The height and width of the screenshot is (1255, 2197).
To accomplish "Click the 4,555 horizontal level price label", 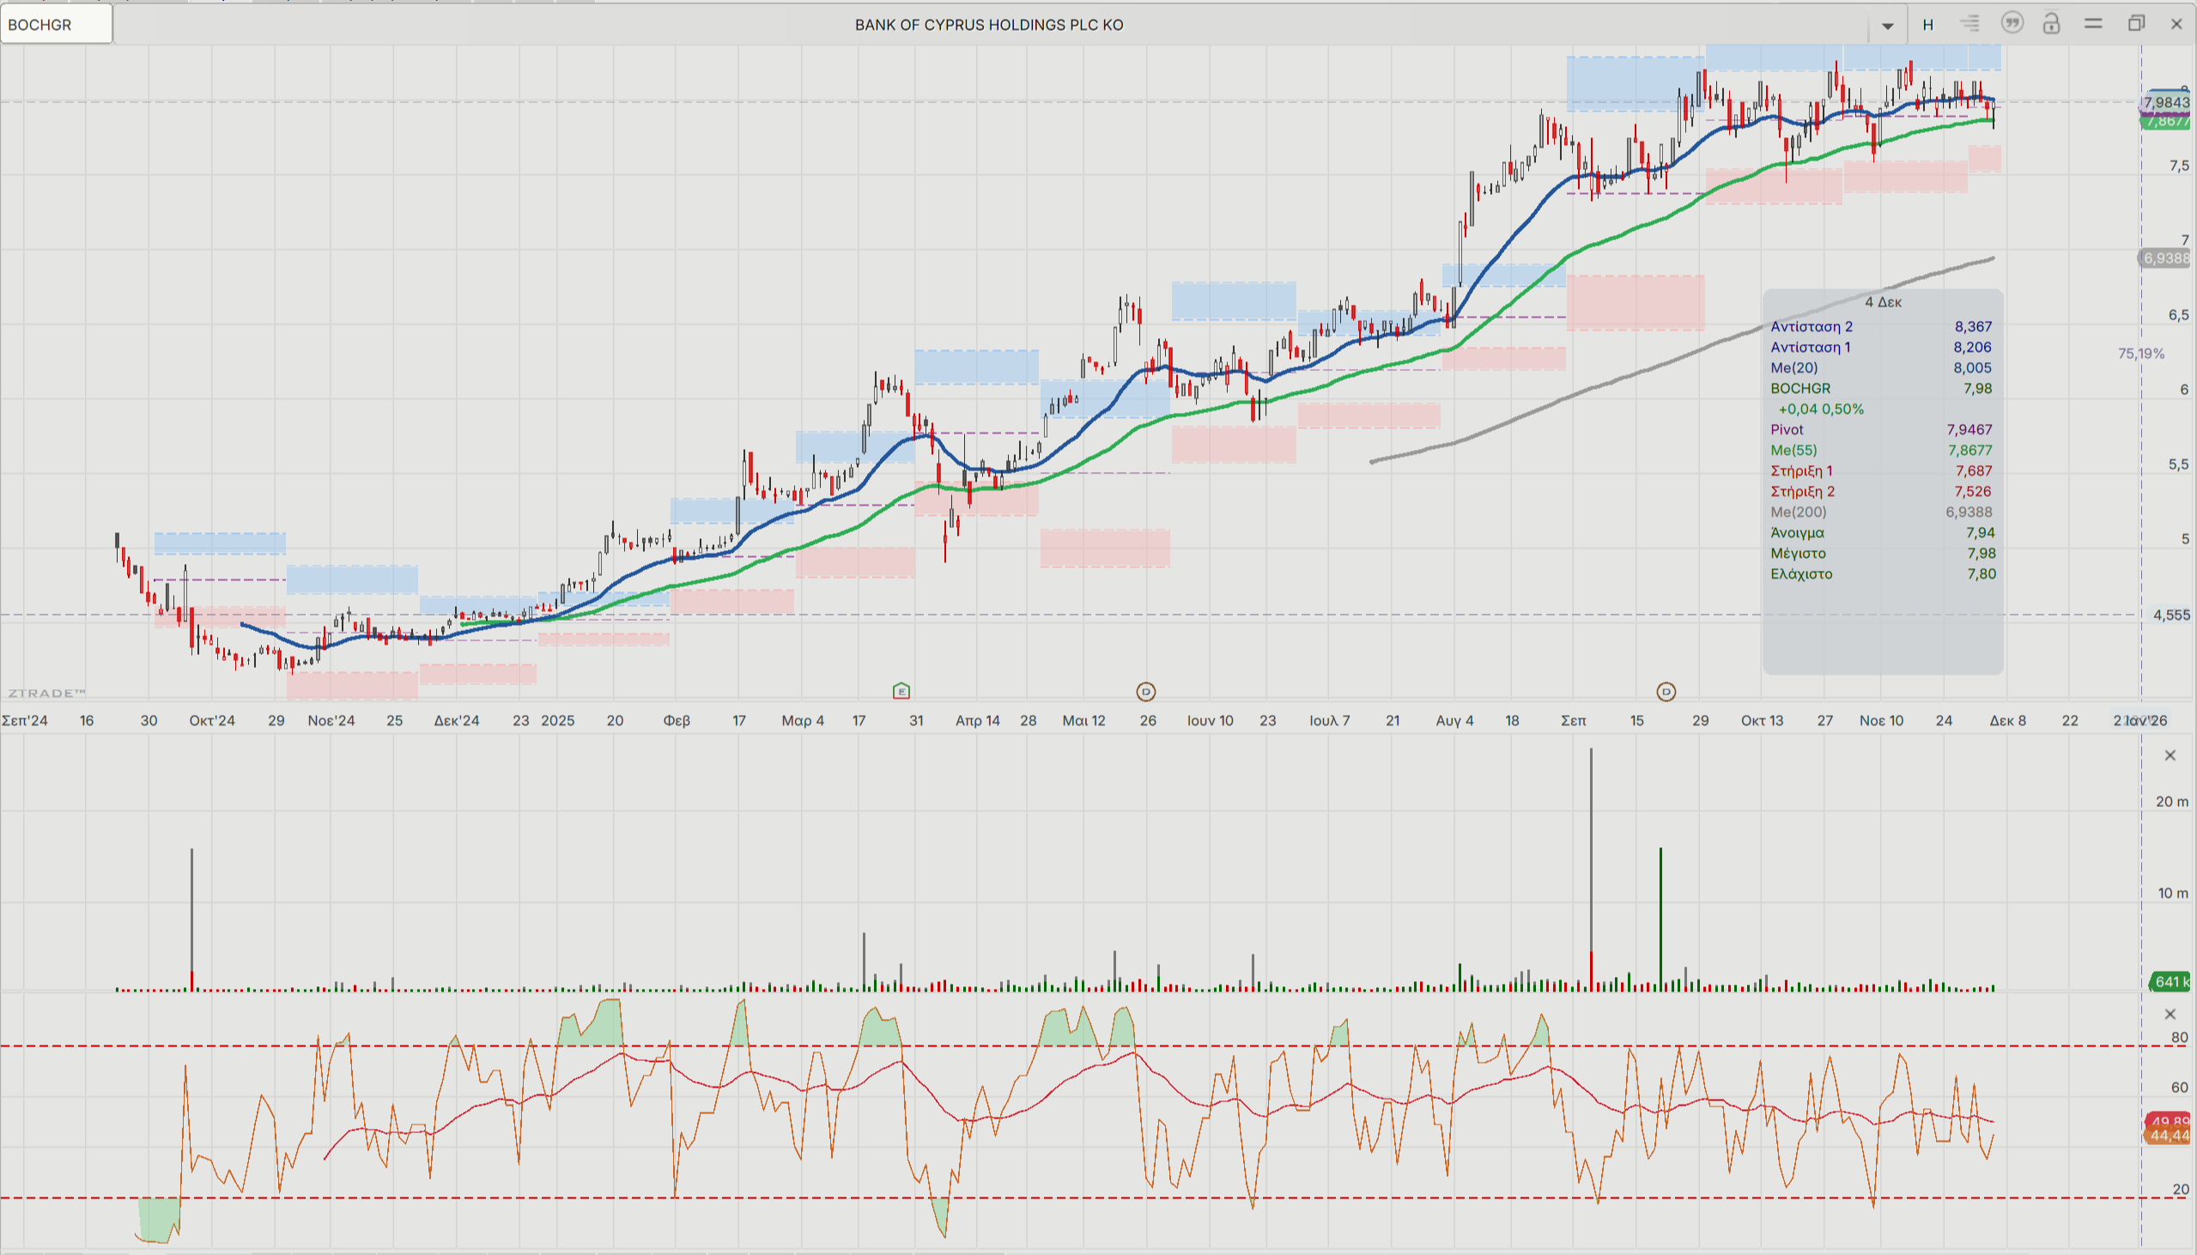I will 2170,615.
